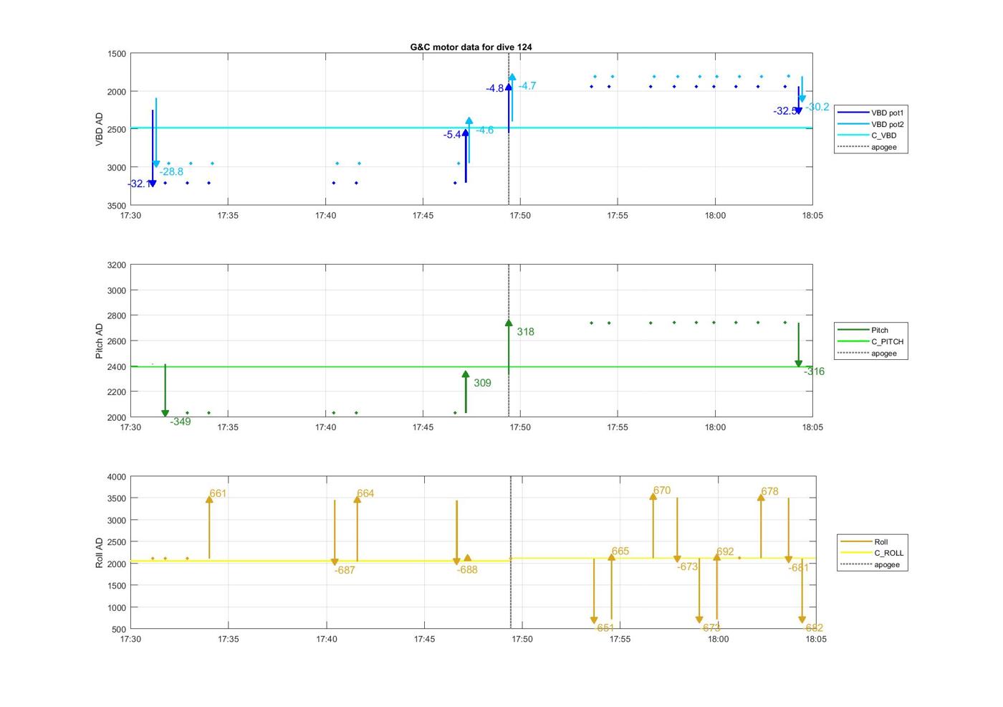Select the 'Pitch' legend entry
Image resolution: width=1003 pixels, height=707 pixels.
863,330
